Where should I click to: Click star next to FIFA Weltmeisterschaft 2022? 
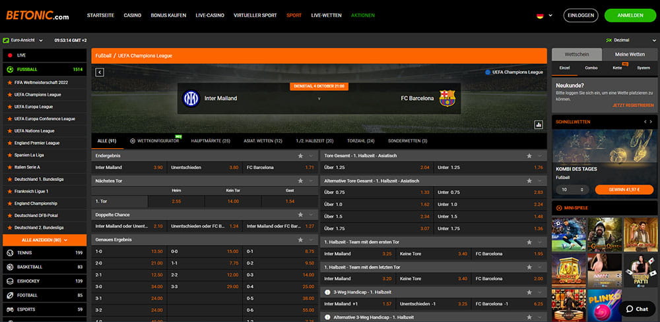9,83
